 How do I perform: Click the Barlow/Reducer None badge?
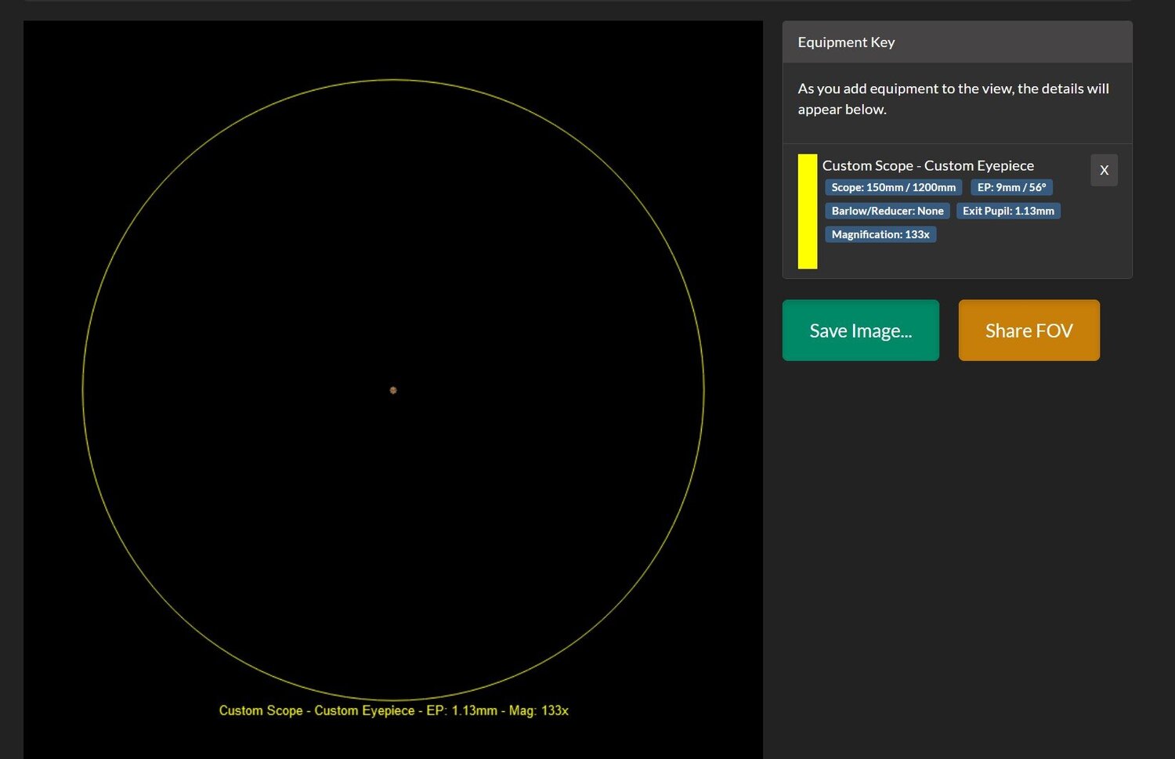(x=888, y=211)
